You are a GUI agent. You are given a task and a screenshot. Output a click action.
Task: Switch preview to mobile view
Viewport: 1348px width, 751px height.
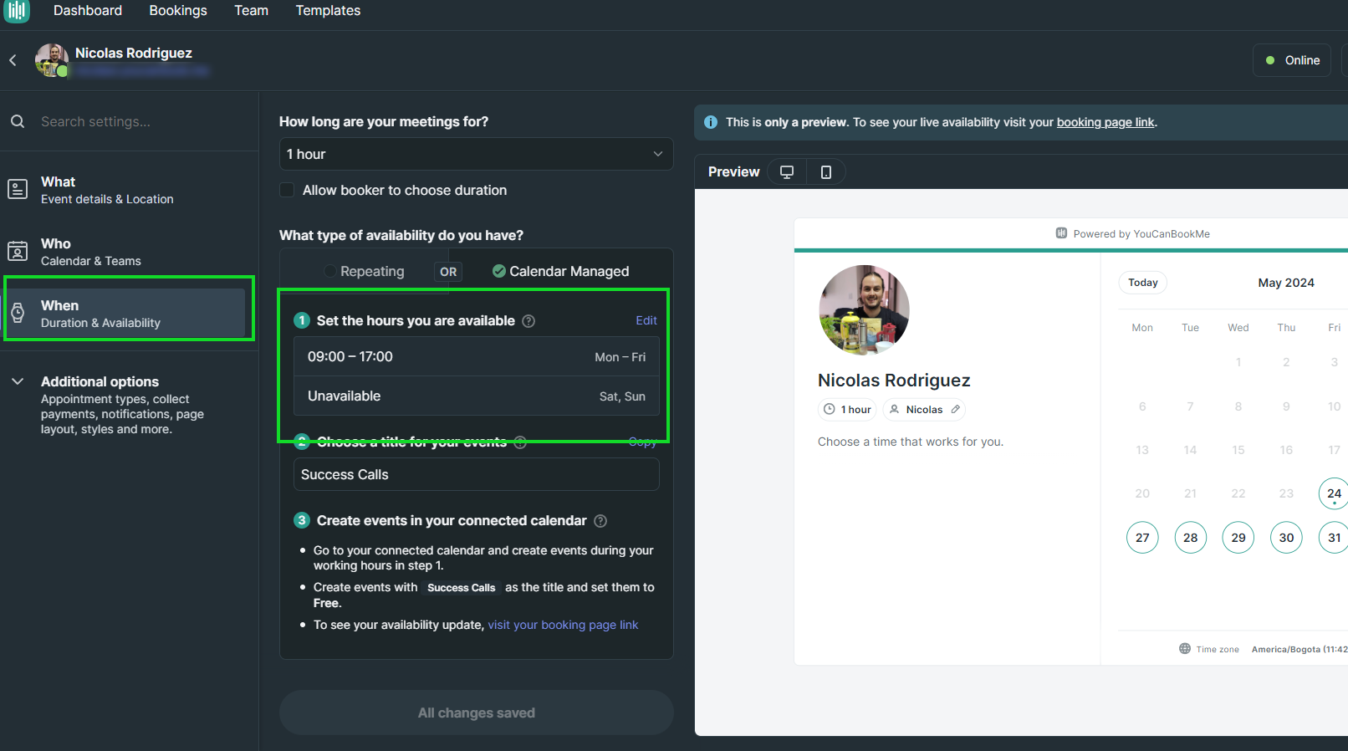826,171
